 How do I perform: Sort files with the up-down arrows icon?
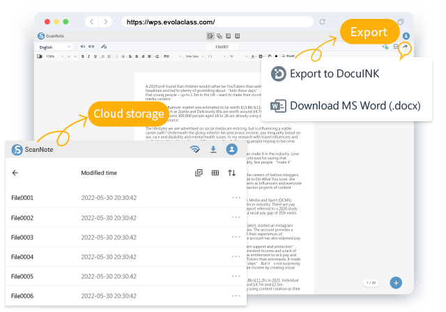[232, 173]
